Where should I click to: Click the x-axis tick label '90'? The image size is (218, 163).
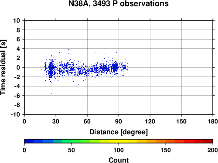pyautogui.click(x=119, y=121)
